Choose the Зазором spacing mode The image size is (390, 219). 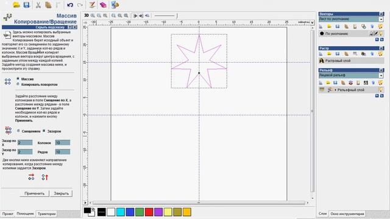pyautogui.click(x=44, y=131)
